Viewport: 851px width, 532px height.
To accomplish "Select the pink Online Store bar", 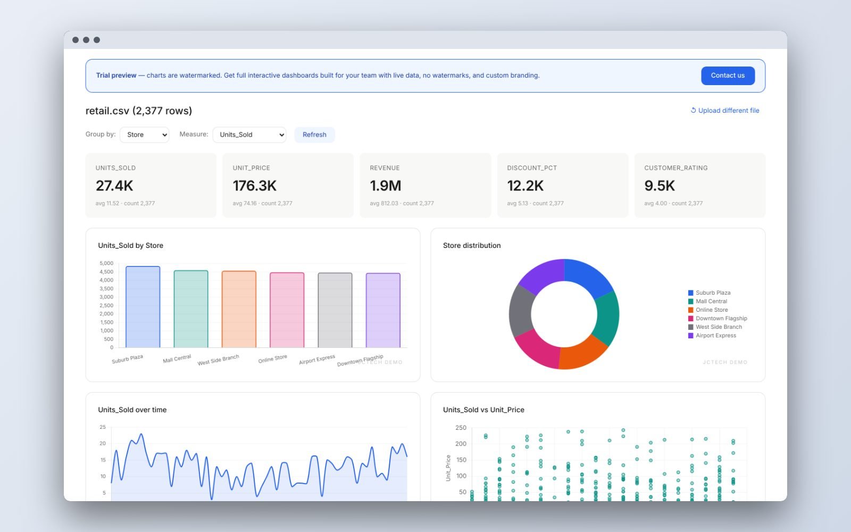I will pyautogui.click(x=287, y=310).
